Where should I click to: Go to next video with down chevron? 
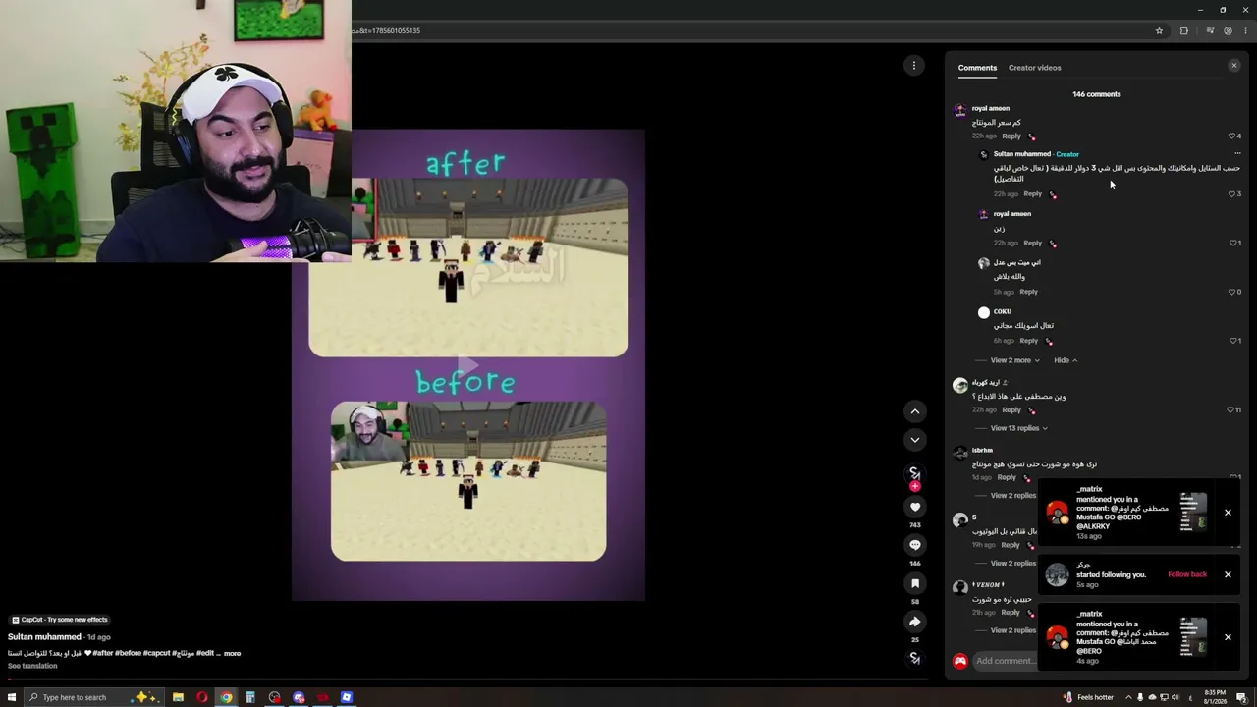point(914,440)
